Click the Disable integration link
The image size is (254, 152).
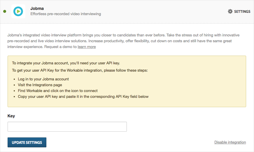pyautogui.click(x=230, y=142)
